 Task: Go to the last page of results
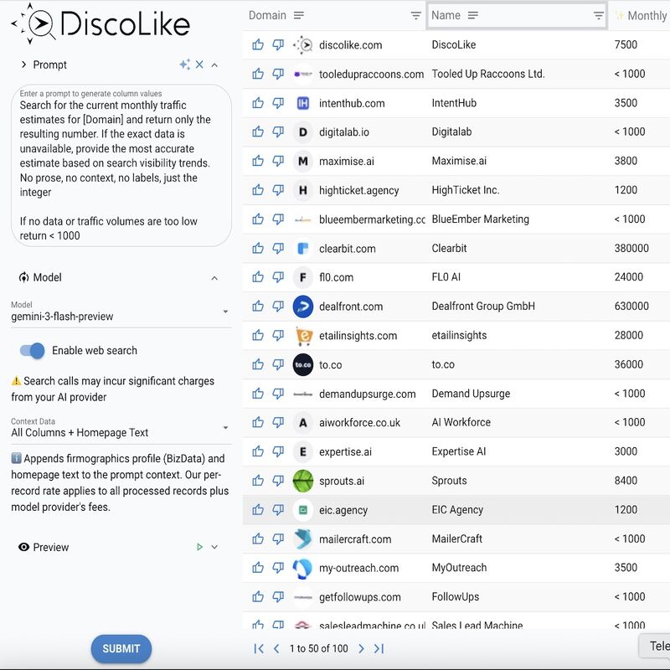tap(379, 648)
